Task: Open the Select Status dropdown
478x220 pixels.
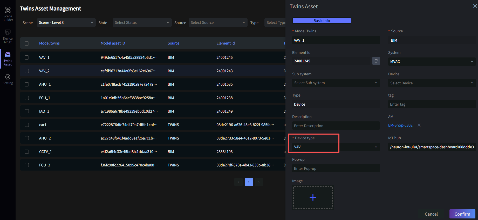Action: (142, 23)
